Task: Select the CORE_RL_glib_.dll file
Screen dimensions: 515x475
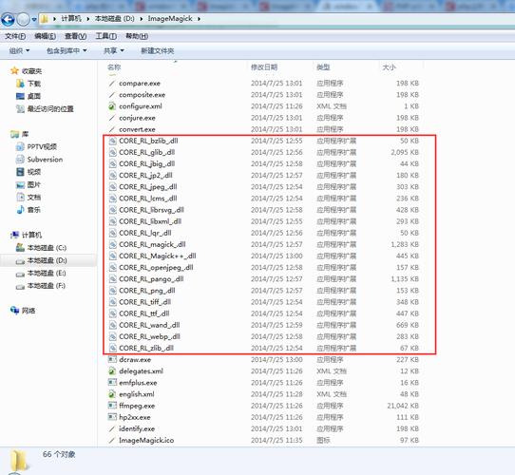Action: (x=147, y=152)
